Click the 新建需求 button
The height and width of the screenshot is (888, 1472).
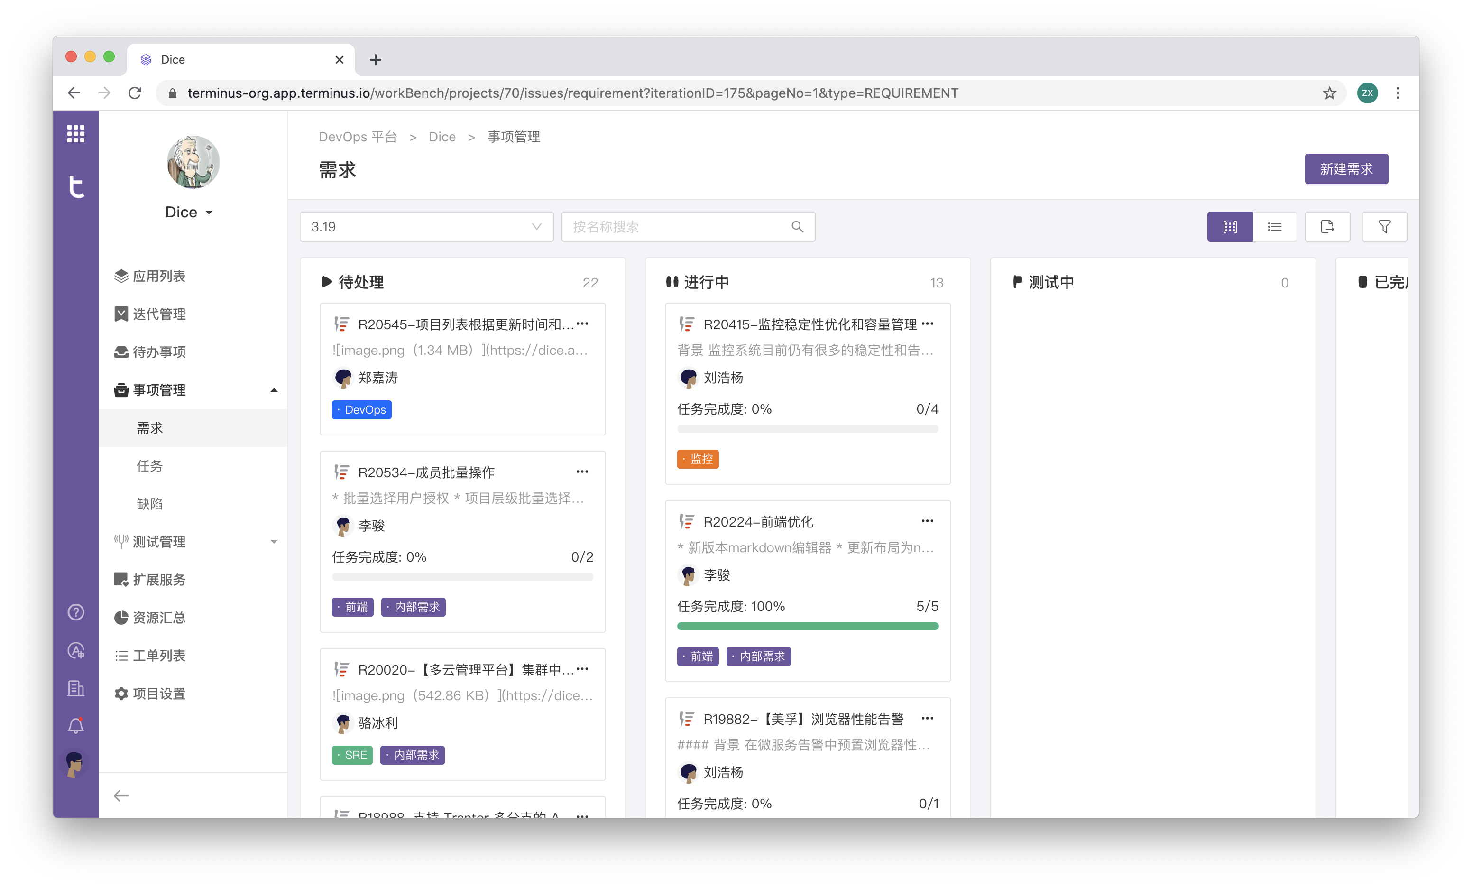click(x=1346, y=169)
